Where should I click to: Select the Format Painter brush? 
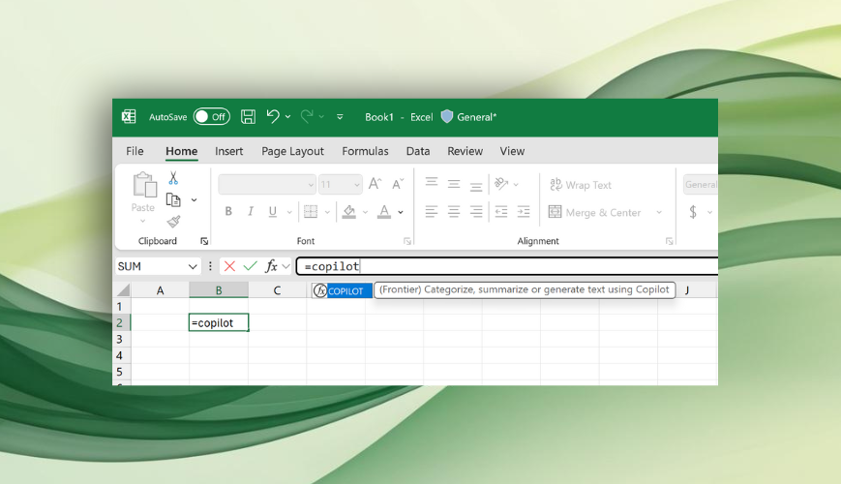click(173, 221)
